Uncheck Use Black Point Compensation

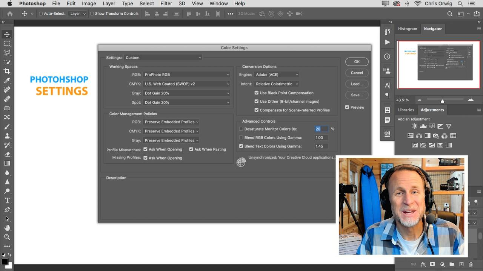[x=257, y=93]
